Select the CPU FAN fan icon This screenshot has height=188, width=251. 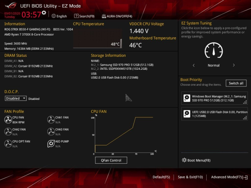(8, 119)
